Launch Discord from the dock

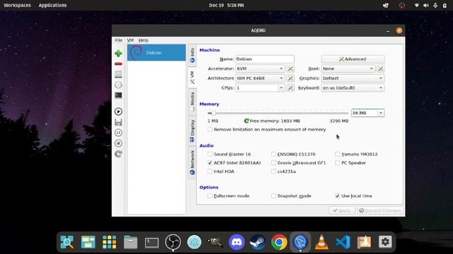point(236,242)
